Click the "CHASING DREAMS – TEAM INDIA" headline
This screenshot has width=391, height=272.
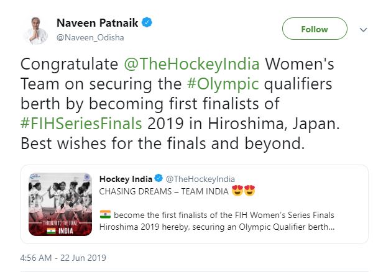tap(165, 191)
